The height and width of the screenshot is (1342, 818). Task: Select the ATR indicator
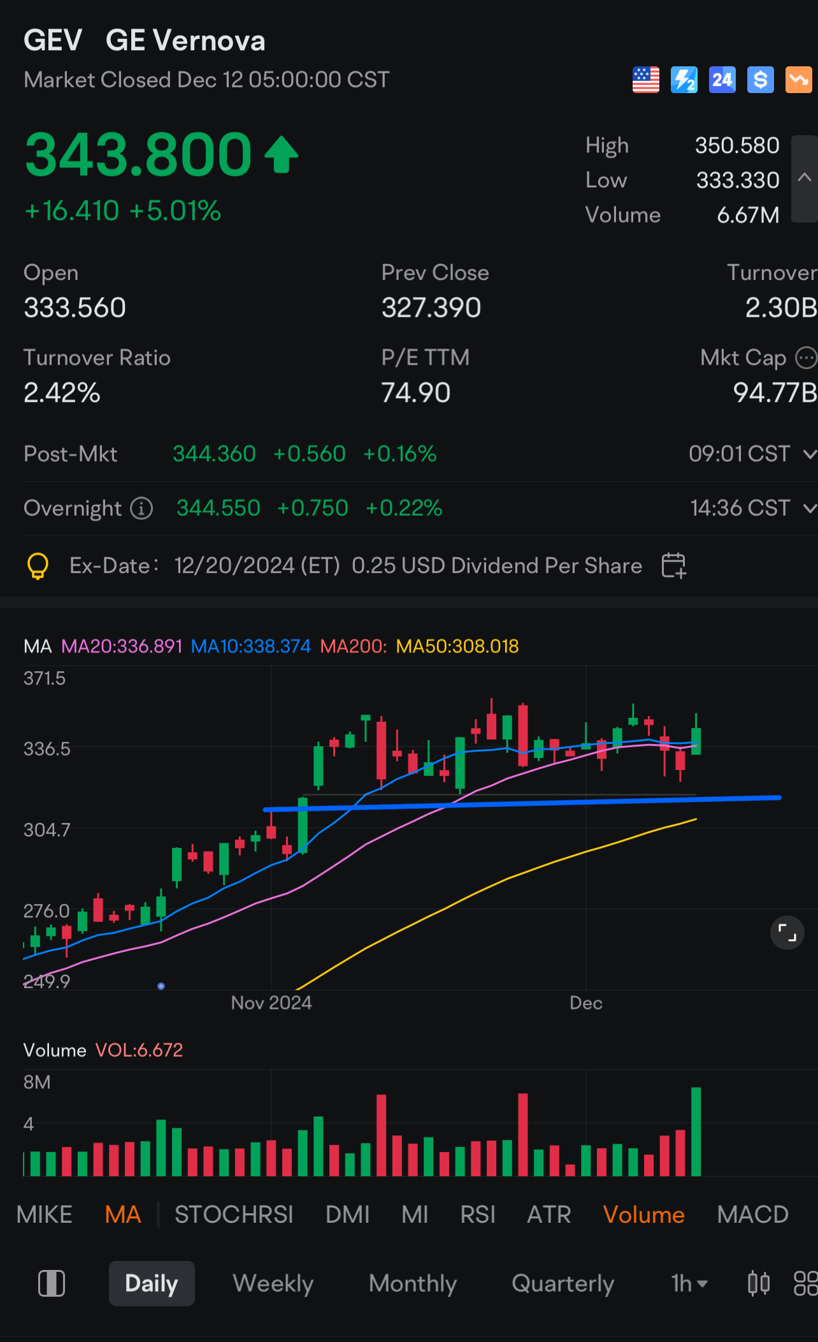click(x=549, y=1214)
